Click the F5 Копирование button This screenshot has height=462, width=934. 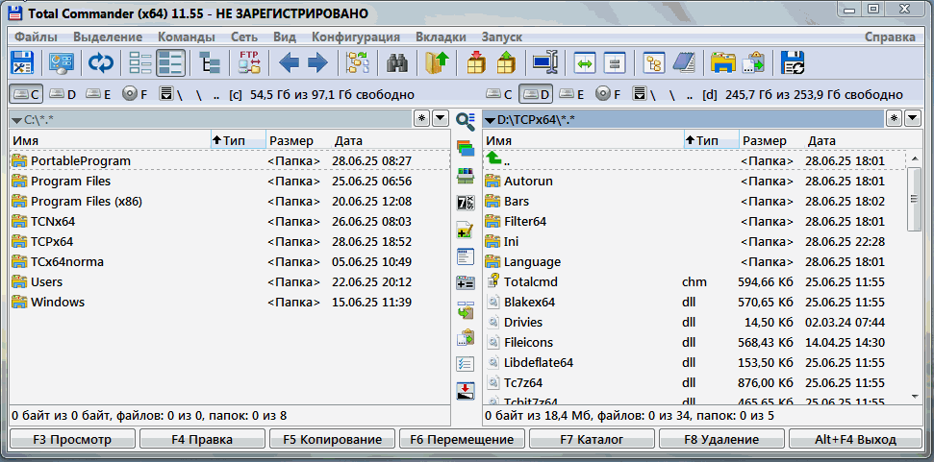coord(333,439)
